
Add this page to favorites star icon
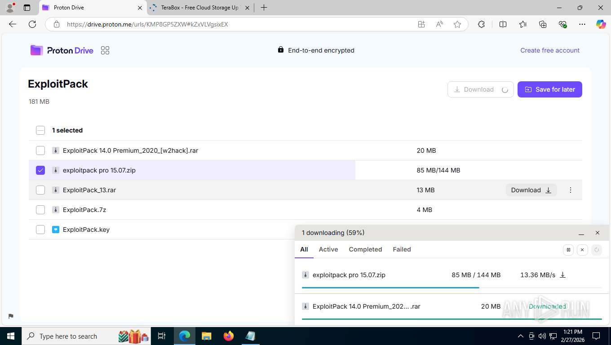coord(457,24)
